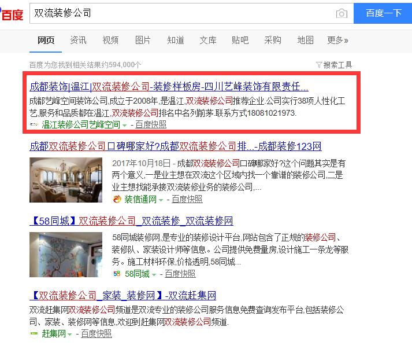Viewport: 412px width, 349px height.
Task: Open the 知道 tab
Action: [175, 41]
